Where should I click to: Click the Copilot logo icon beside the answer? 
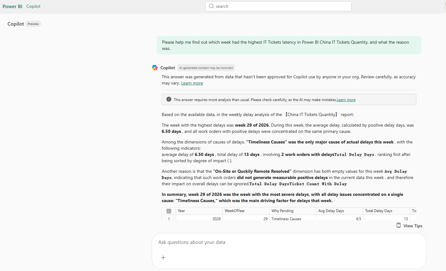coord(155,68)
